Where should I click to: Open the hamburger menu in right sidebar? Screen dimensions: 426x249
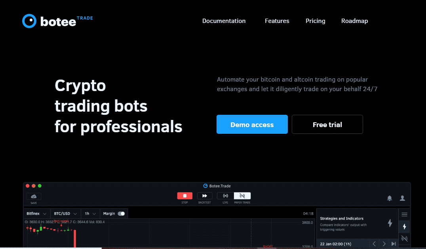coord(404,215)
